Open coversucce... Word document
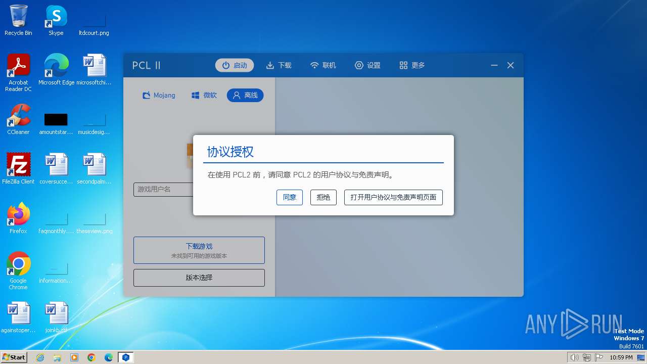This screenshot has height=364, width=647. 56,169
